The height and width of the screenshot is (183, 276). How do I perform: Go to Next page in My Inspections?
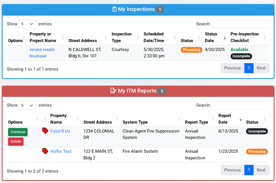[261, 68]
